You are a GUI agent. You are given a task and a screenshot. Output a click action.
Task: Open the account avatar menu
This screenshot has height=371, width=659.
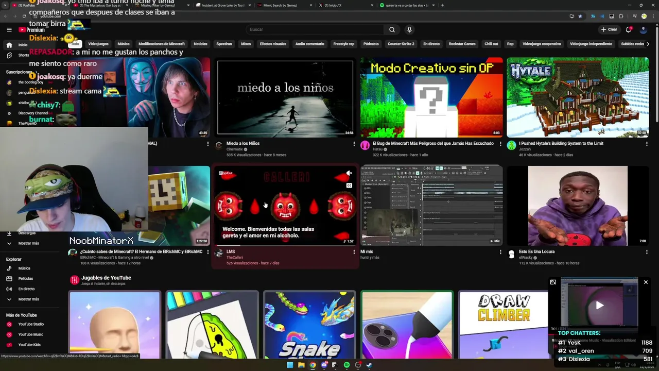tap(643, 29)
